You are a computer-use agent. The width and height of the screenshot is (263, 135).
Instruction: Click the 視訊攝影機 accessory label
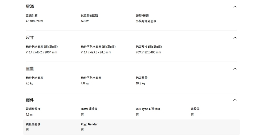point(33,124)
